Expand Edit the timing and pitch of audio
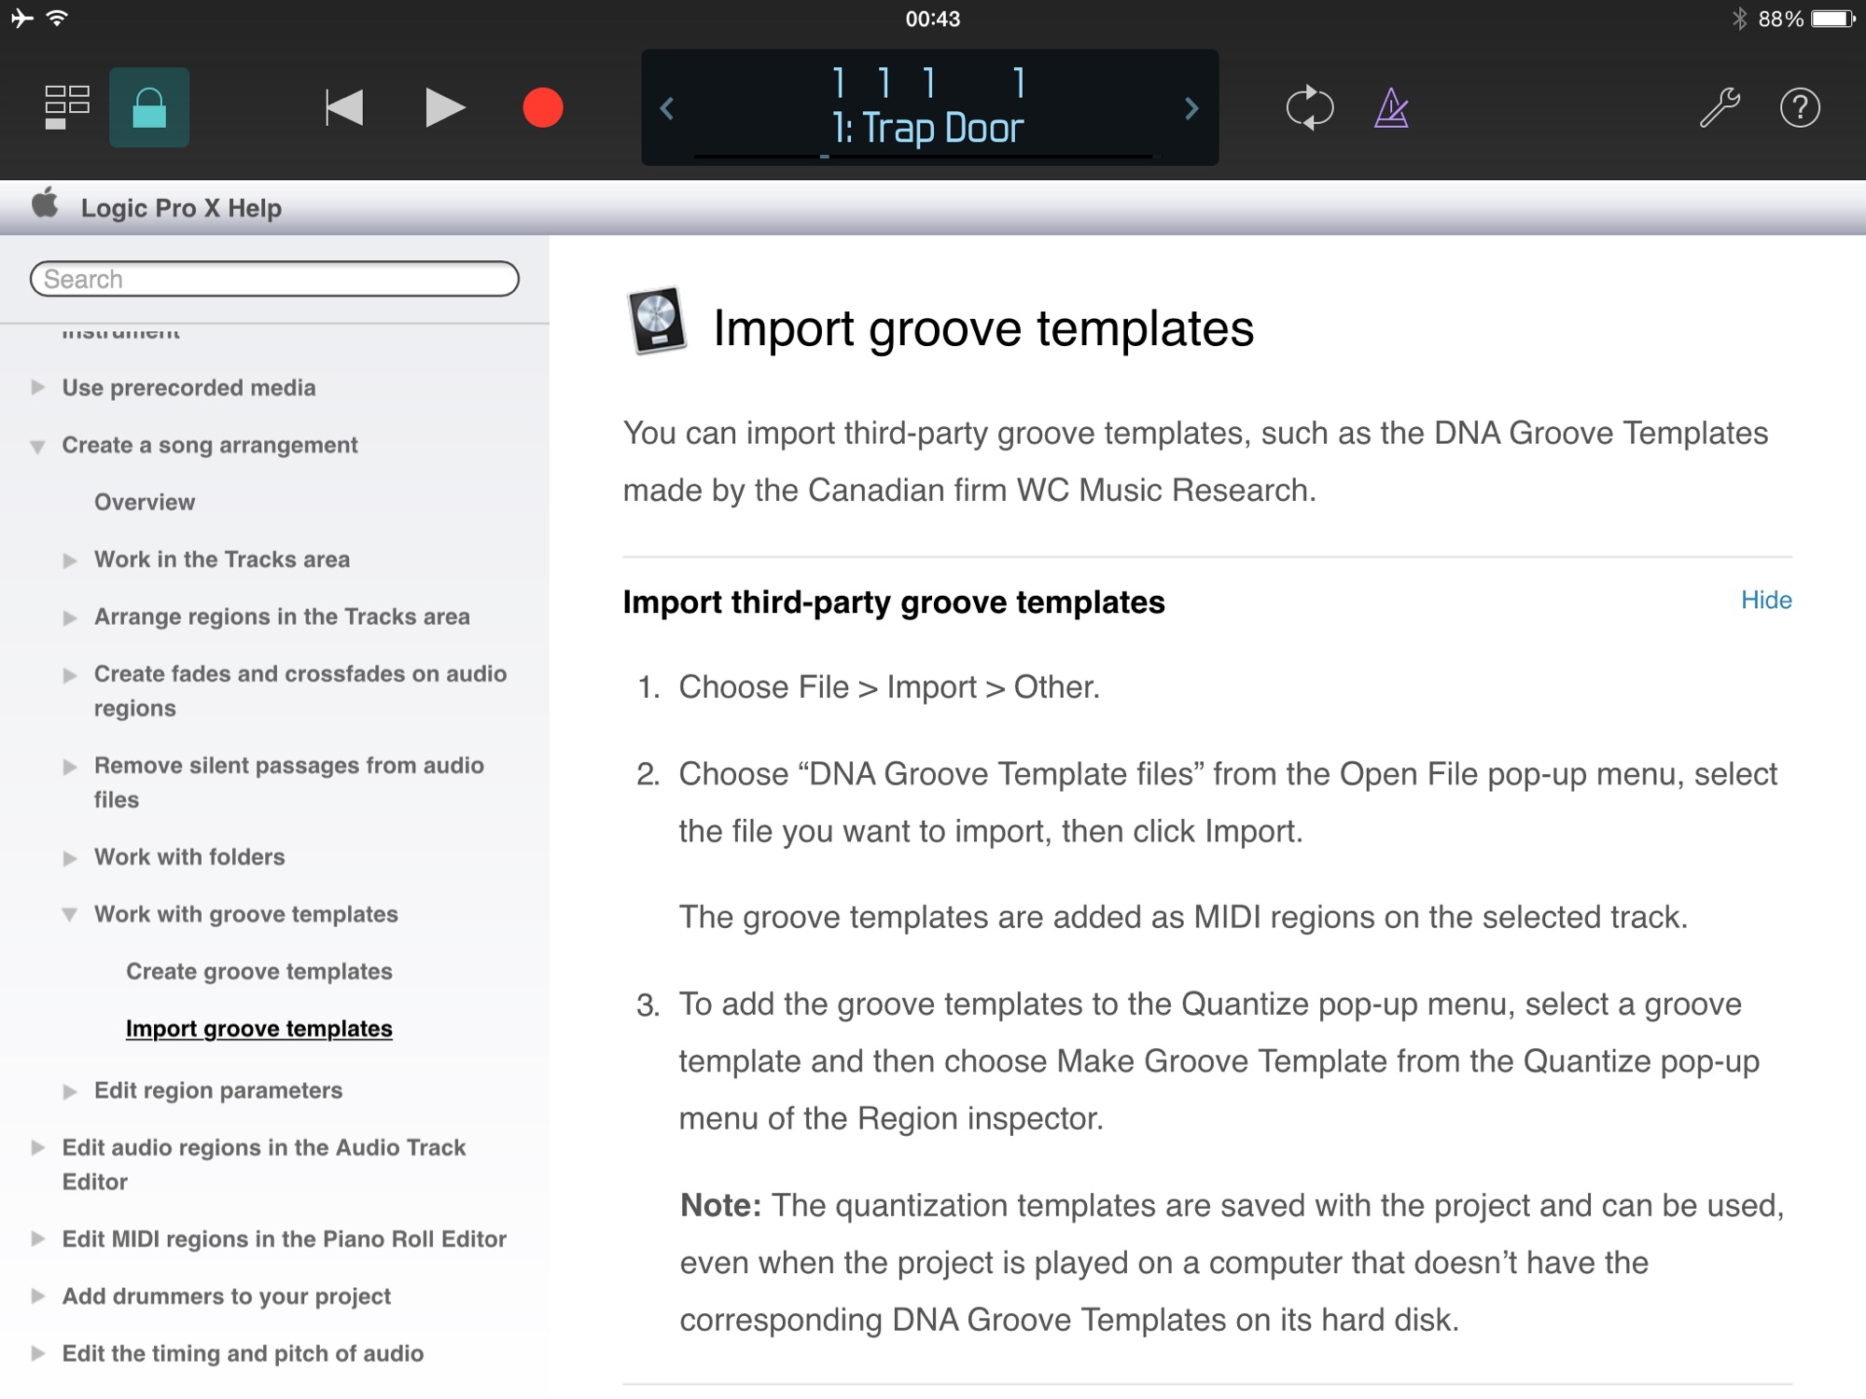The height and width of the screenshot is (1399, 1866). point(37,1353)
